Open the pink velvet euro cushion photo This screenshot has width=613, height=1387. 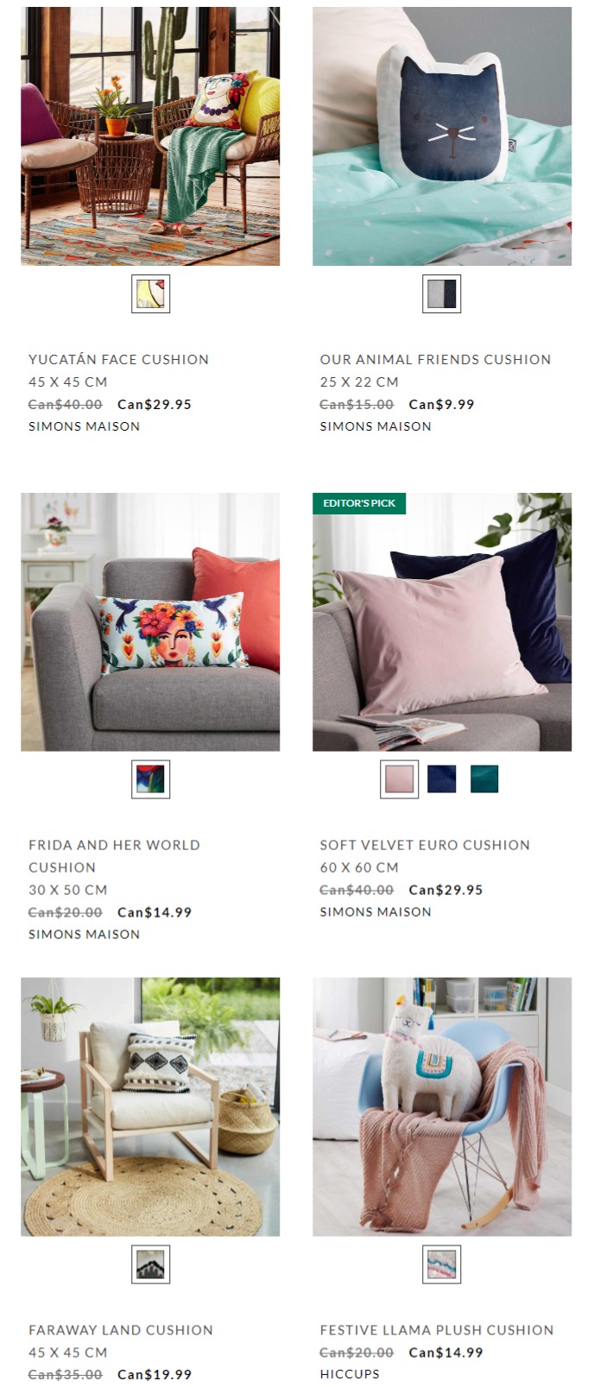[x=442, y=621]
